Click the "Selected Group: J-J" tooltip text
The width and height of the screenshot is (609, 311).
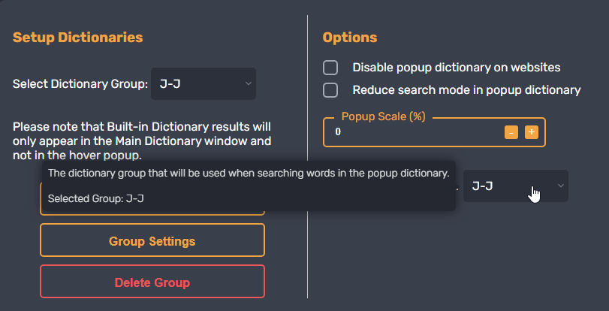point(95,199)
